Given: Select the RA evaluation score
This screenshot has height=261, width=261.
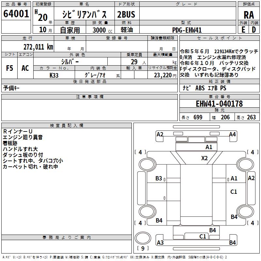Looking at the screenshot, I should click(x=249, y=15).
